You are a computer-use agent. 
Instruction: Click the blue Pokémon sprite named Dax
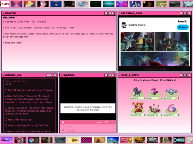pyautogui.click(x=171, y=92)
